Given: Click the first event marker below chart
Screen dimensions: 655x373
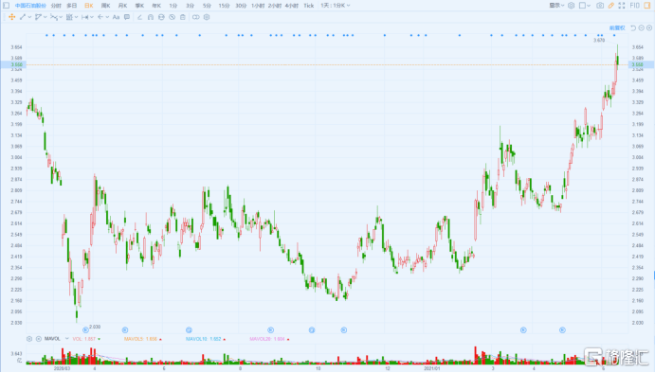Looking at the screenshot, I should pos(85,330).
